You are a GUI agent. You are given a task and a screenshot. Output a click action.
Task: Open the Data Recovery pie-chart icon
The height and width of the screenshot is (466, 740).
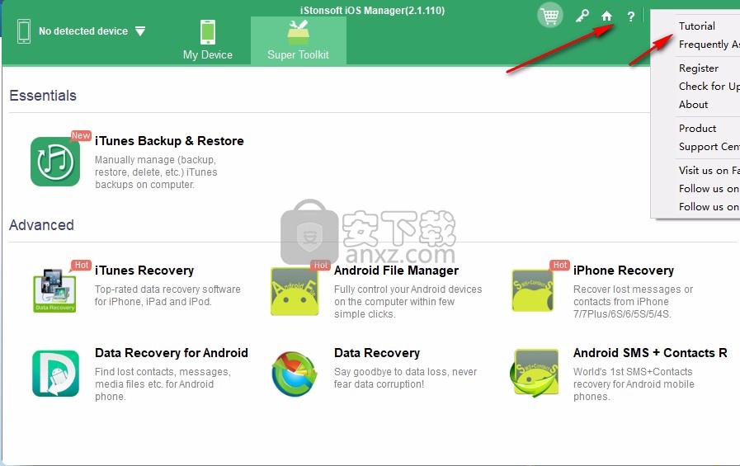point(295,374)
